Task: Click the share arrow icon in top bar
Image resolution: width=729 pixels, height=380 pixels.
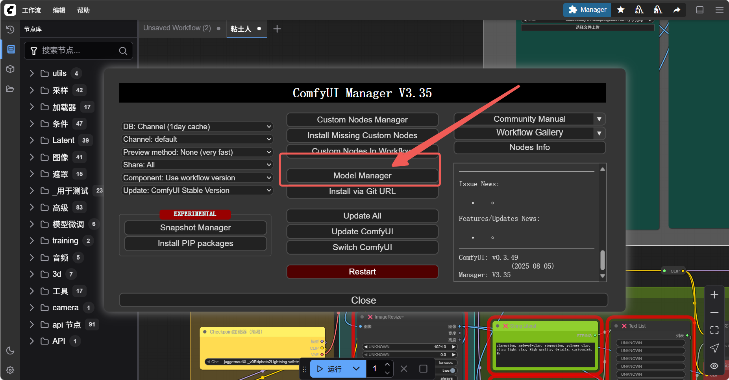Action: pyautogui.click(x=677, y=10)
